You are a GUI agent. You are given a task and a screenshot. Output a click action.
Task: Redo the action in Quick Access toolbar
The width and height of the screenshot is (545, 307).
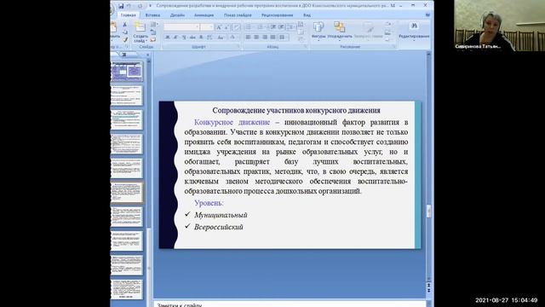[140, 6]
